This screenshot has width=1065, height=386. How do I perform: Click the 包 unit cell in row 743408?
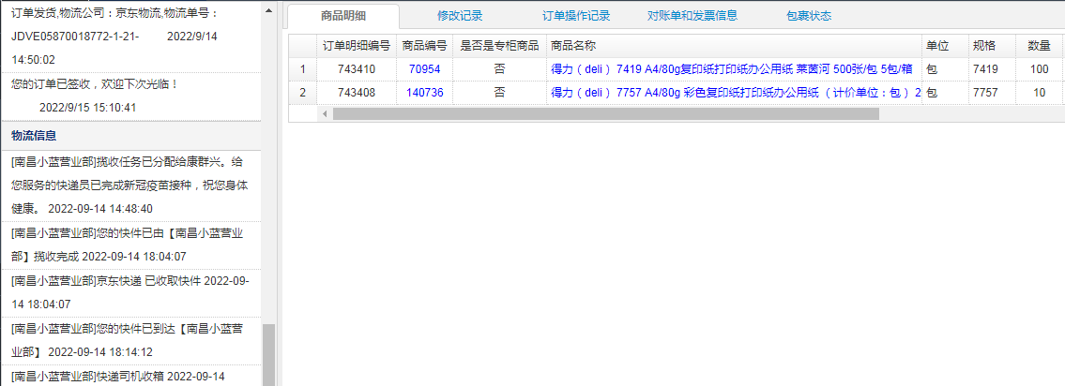pos(945,93)
